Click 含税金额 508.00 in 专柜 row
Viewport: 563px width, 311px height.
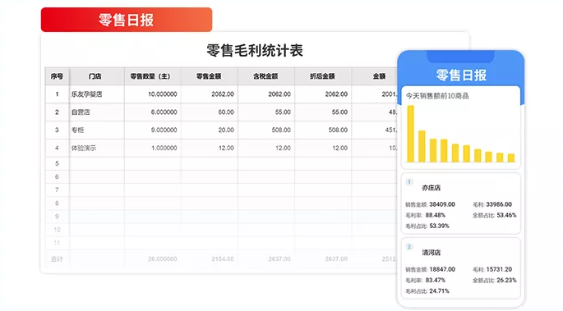click(x=281, y=130)
